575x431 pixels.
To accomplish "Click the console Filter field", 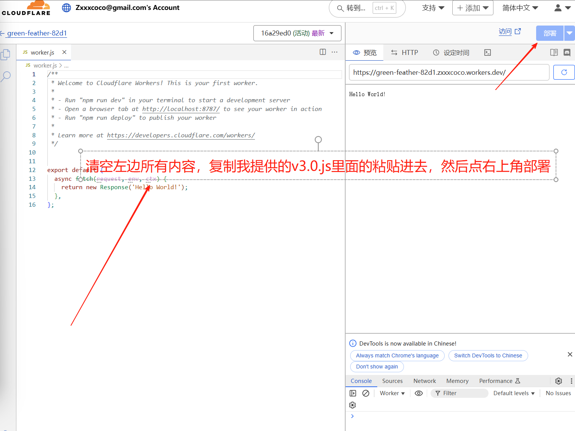I will pos(460,393).
